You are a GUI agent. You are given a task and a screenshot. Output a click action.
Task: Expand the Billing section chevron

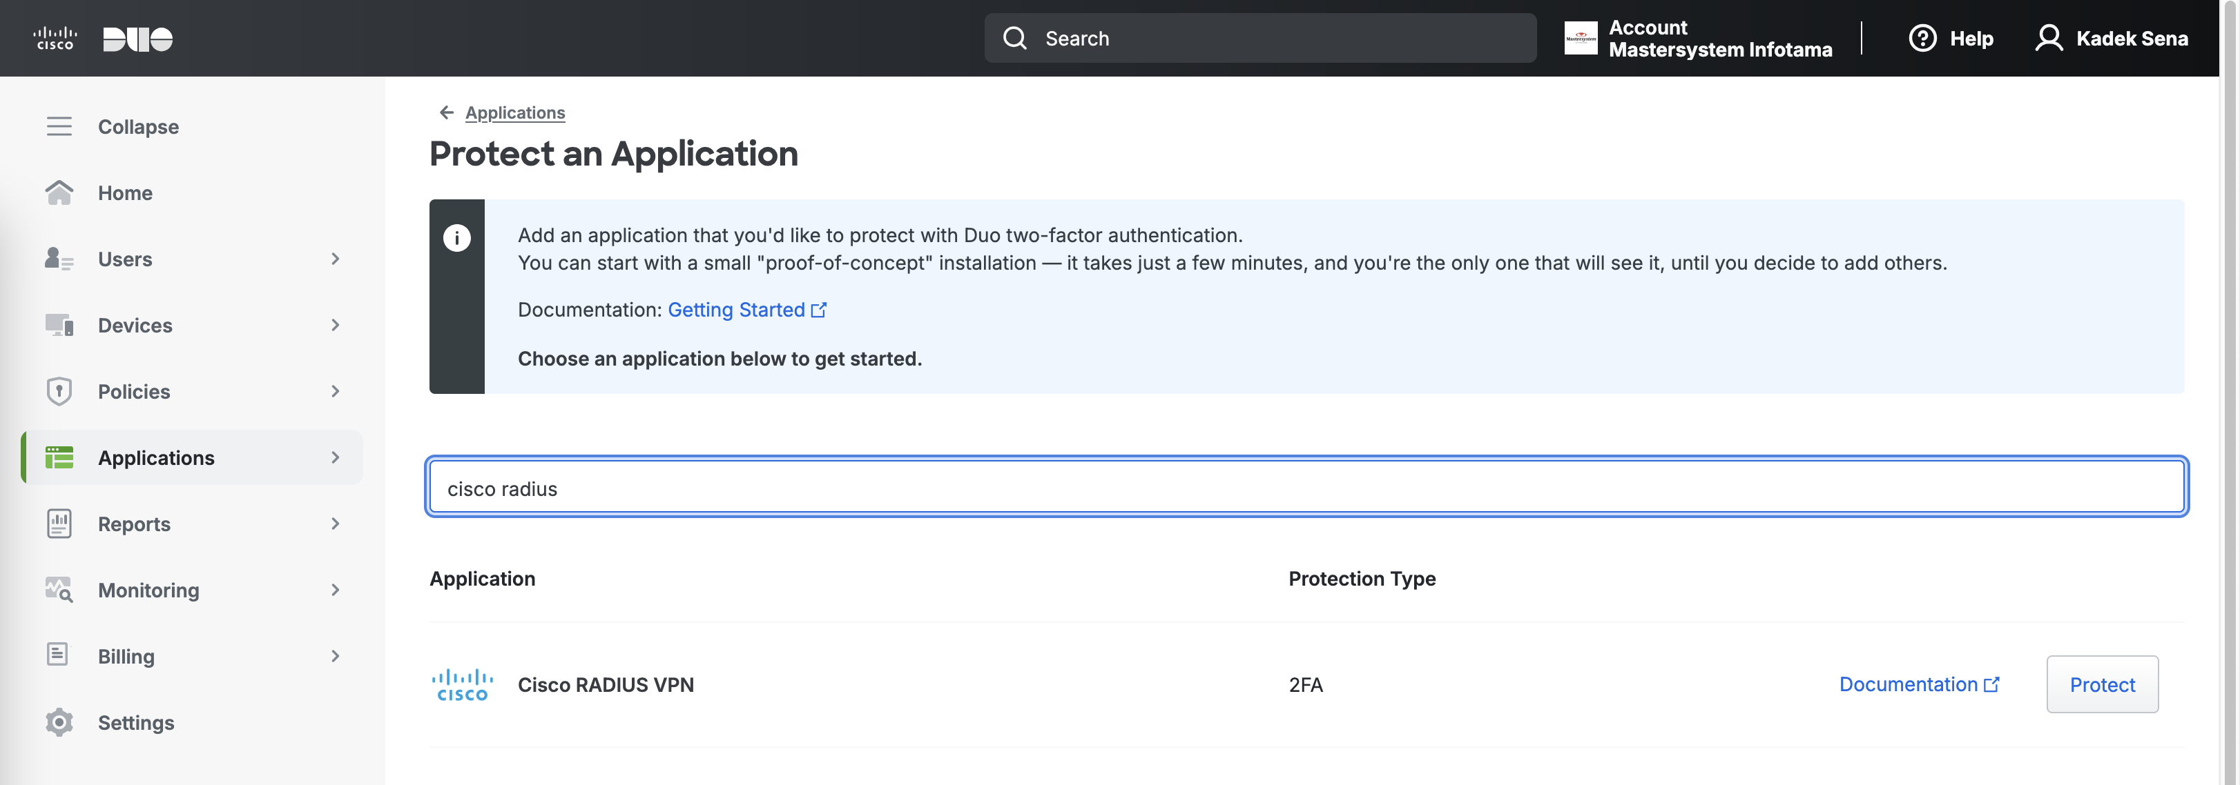click(x=336, y=657)
